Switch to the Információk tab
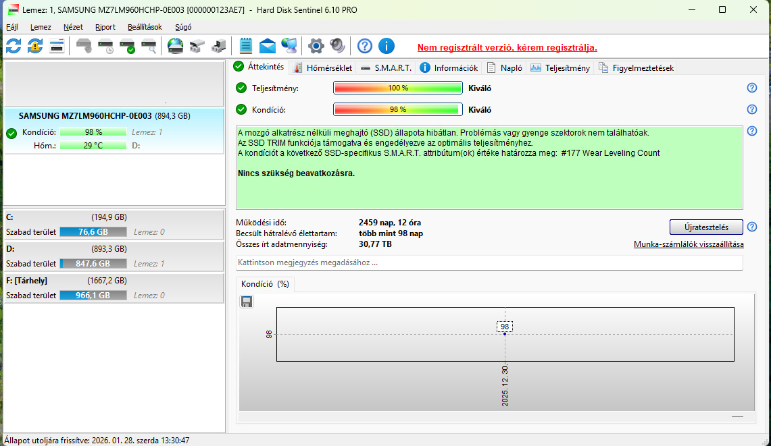 click(449, 68)
